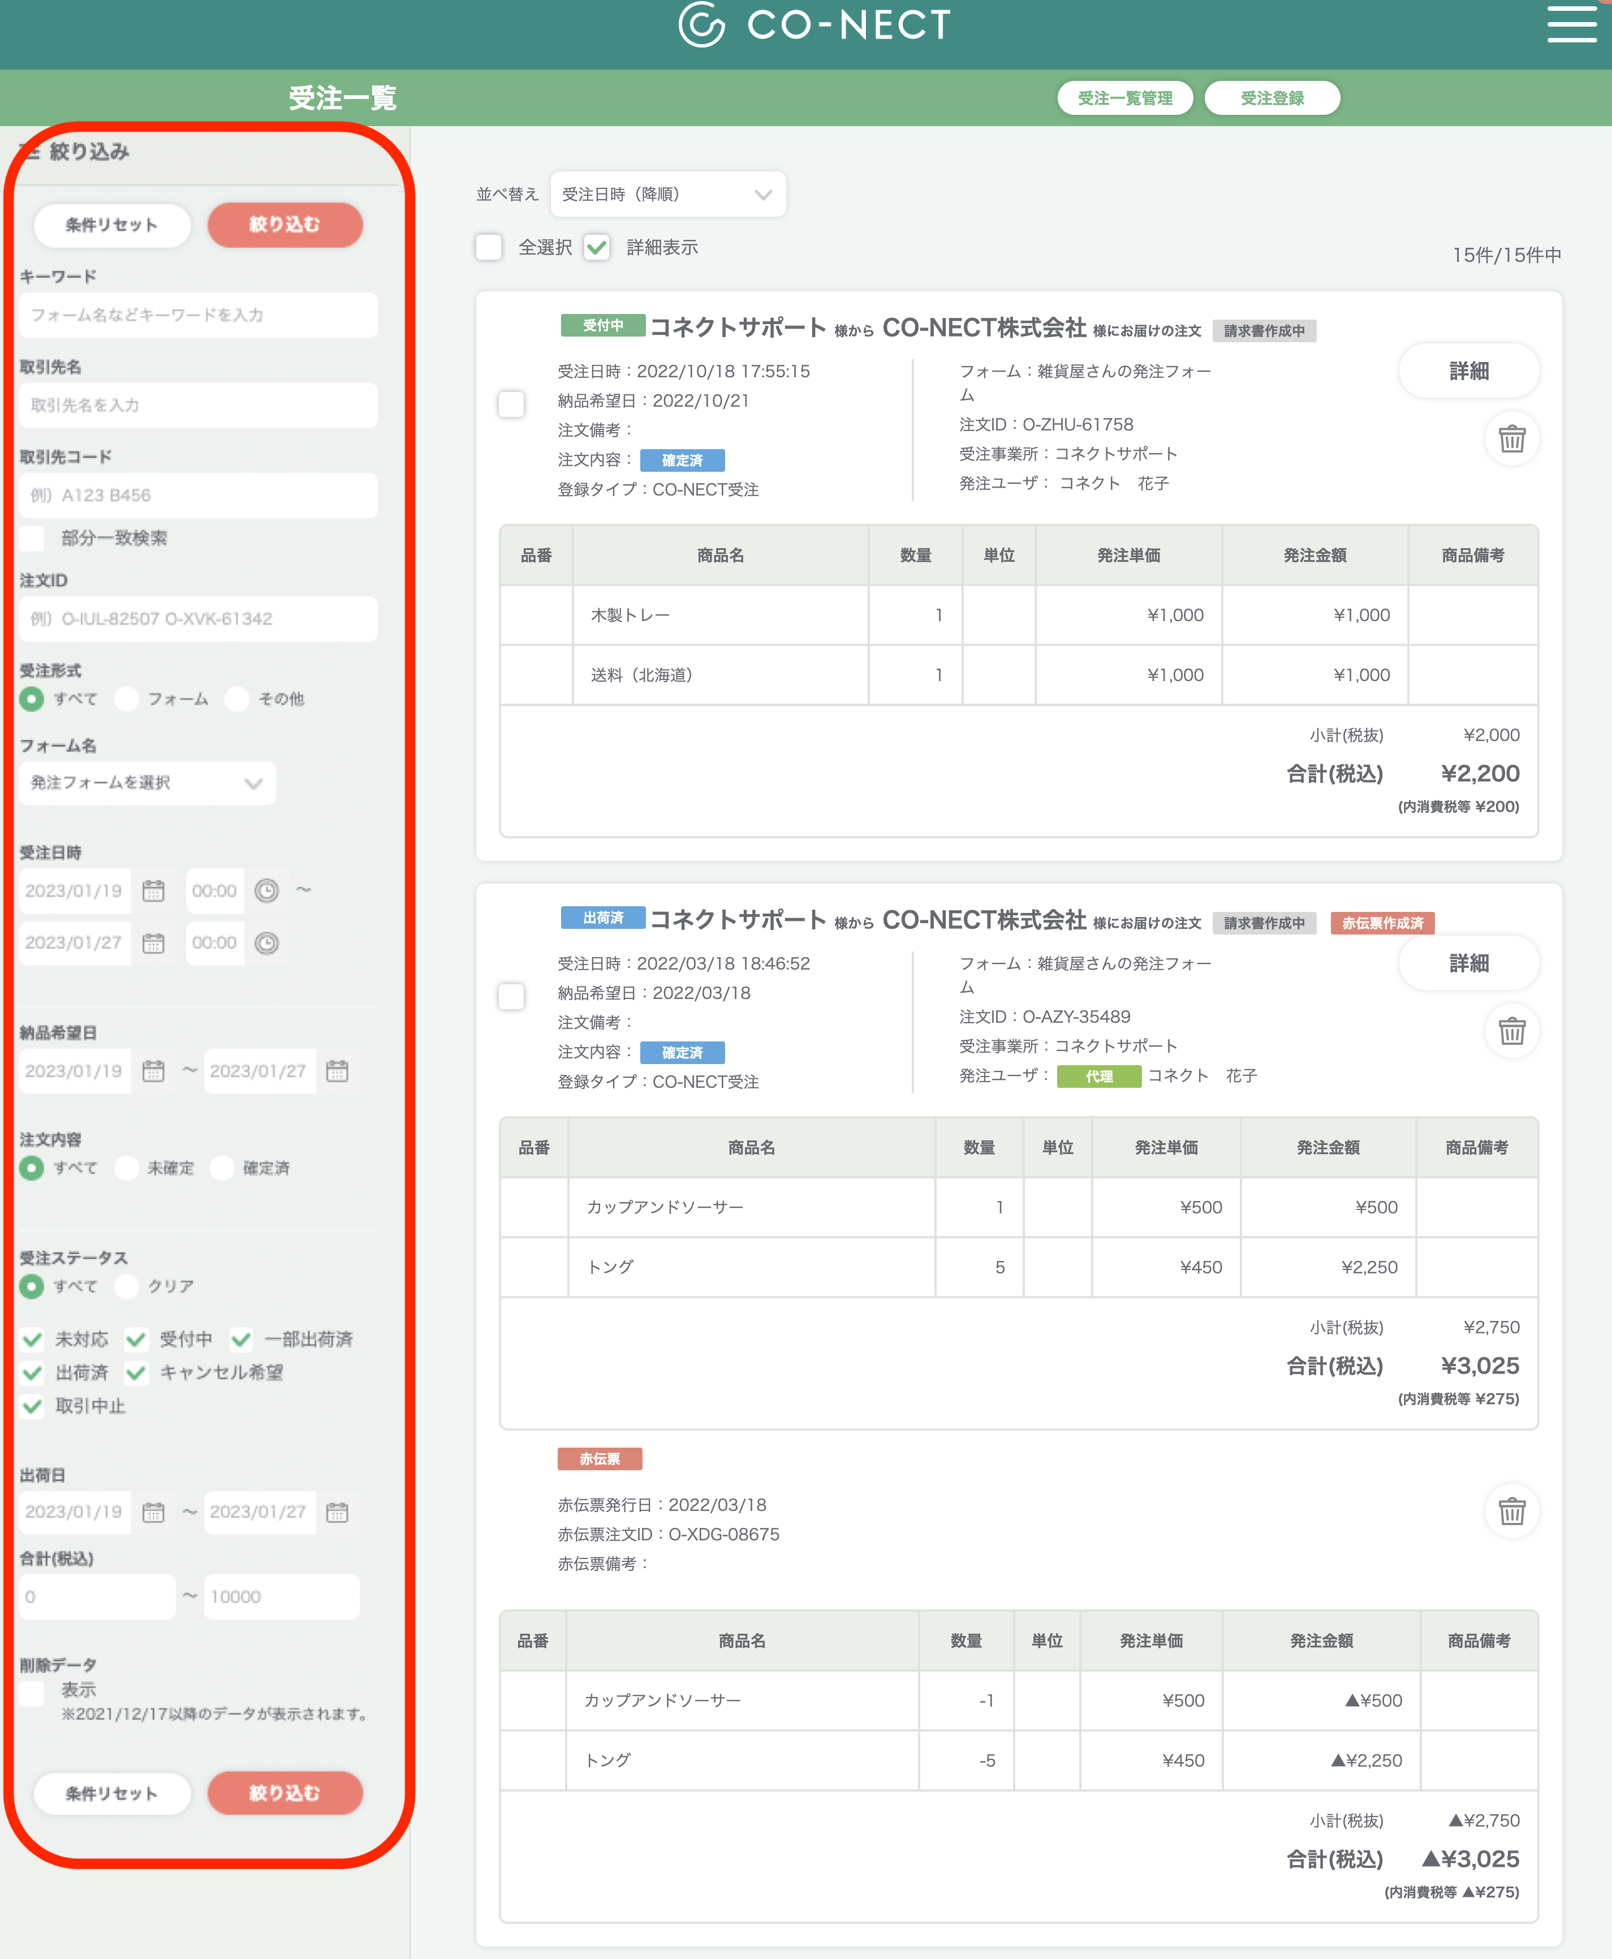
Task: Uncheck the 未対応 status checkbox
Action: pyautogui.click(x=32, y=1340)
